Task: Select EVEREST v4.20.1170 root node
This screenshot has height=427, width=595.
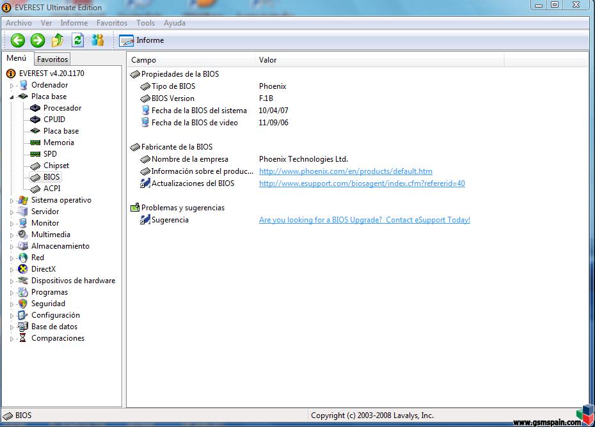Action: point(52,73)
